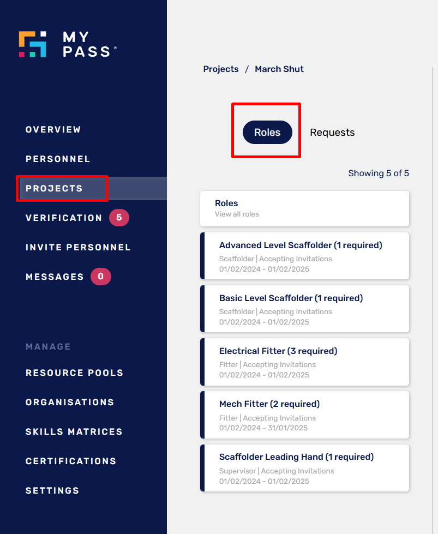The width and height of the screenshot is (438, 534).
Task: Click the MyPass logo icon
Action: (32, 44)
